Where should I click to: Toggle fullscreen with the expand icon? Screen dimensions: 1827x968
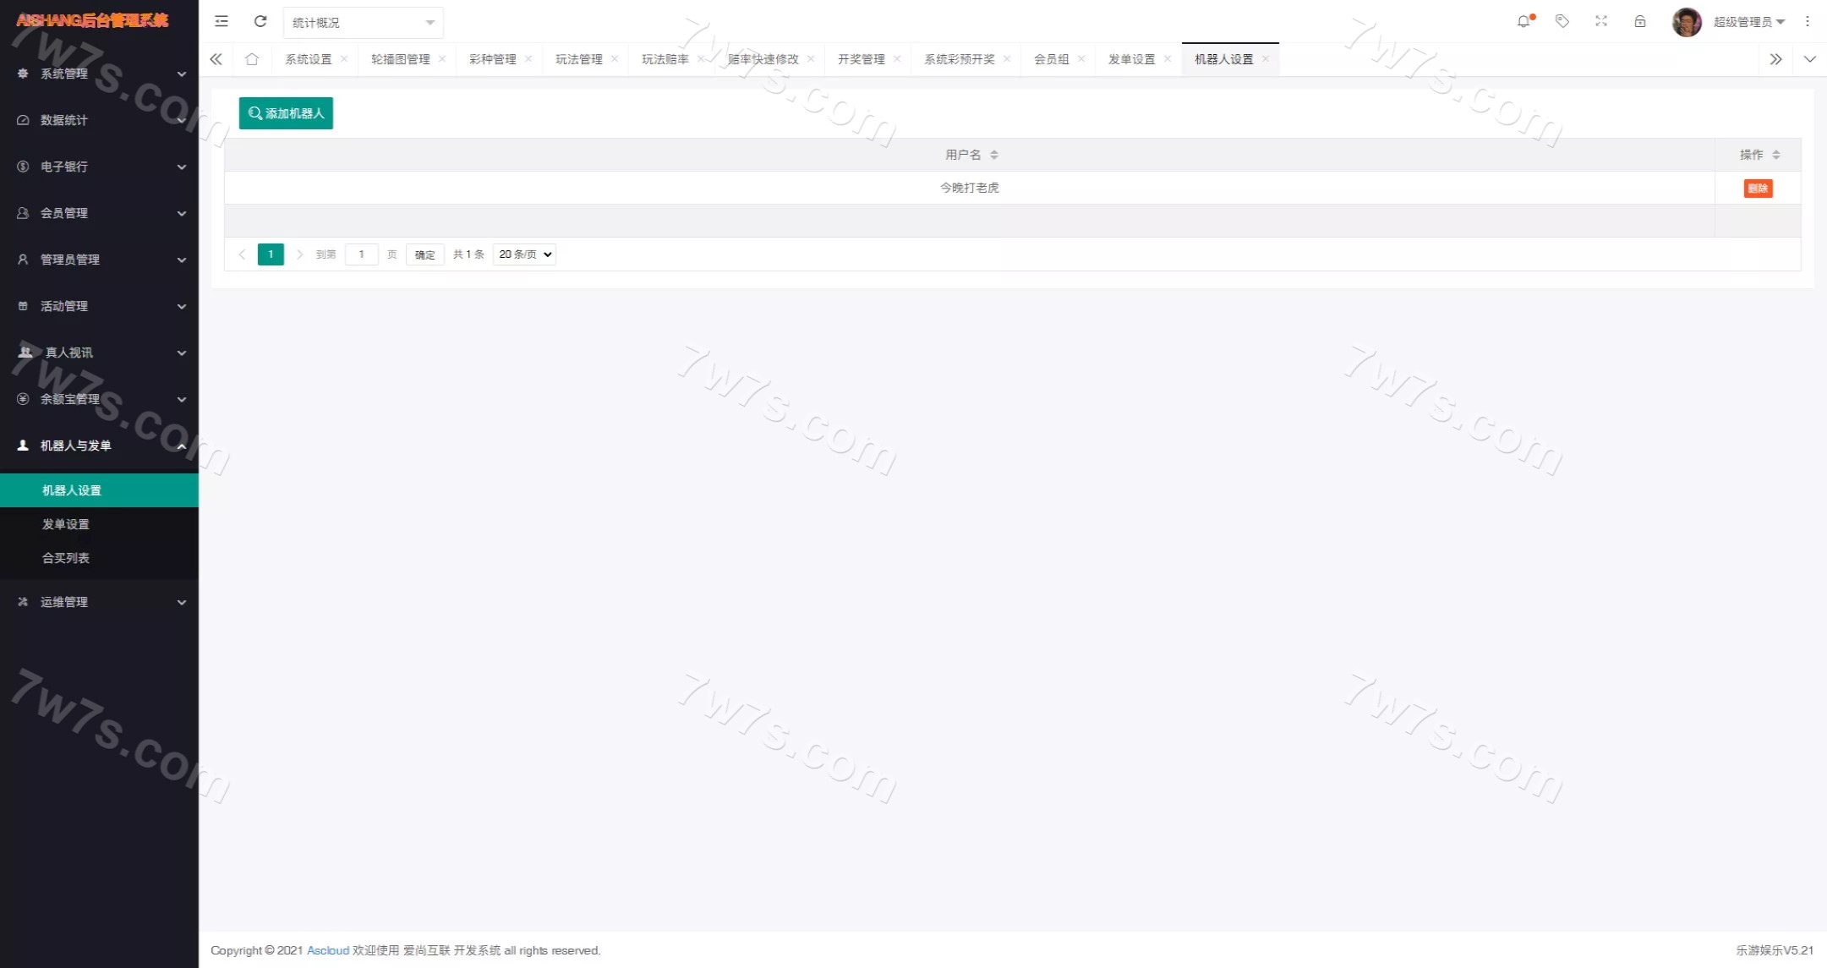pos(1601,22)
